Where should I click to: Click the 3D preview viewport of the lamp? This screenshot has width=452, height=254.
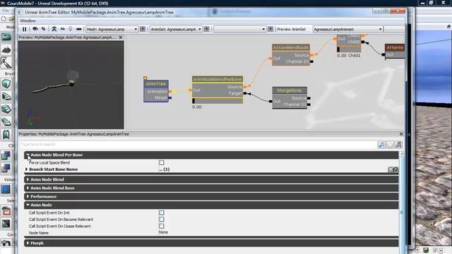click(x=71, y=85)
